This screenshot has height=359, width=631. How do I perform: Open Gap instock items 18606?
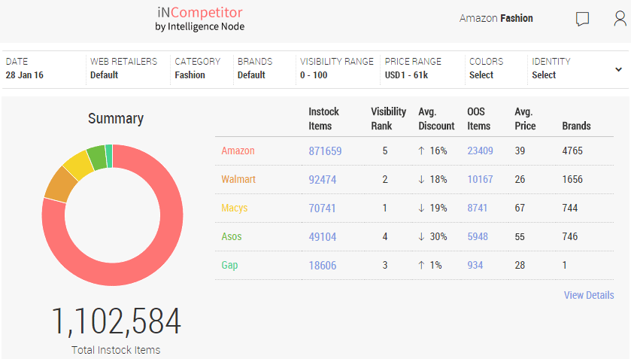coord(322,266)
